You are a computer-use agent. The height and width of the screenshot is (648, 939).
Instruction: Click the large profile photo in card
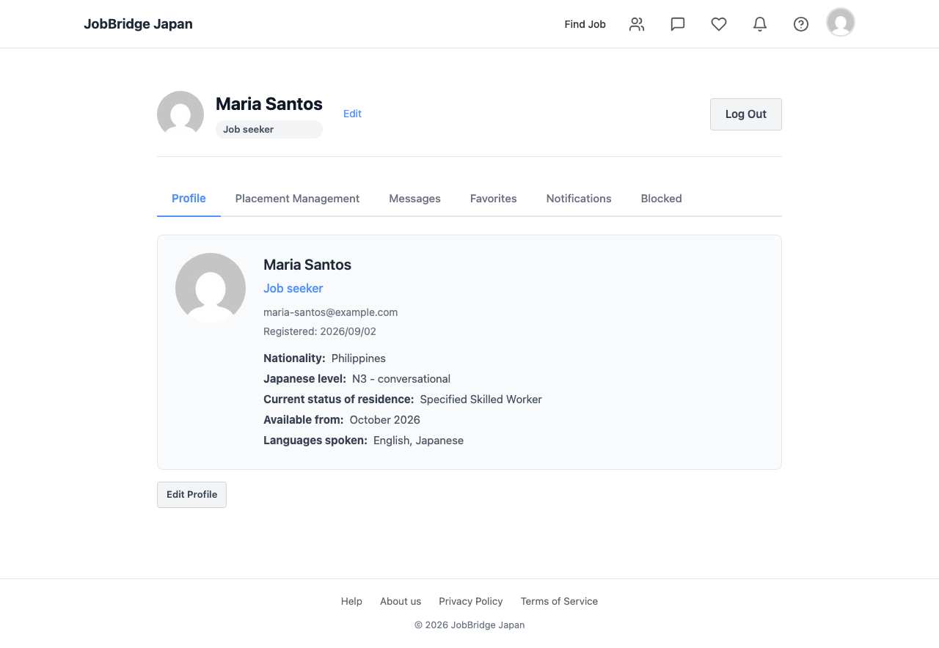[211, 288]
